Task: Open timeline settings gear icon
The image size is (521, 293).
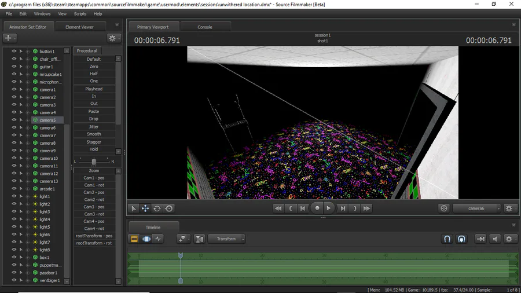Action: 509,239
